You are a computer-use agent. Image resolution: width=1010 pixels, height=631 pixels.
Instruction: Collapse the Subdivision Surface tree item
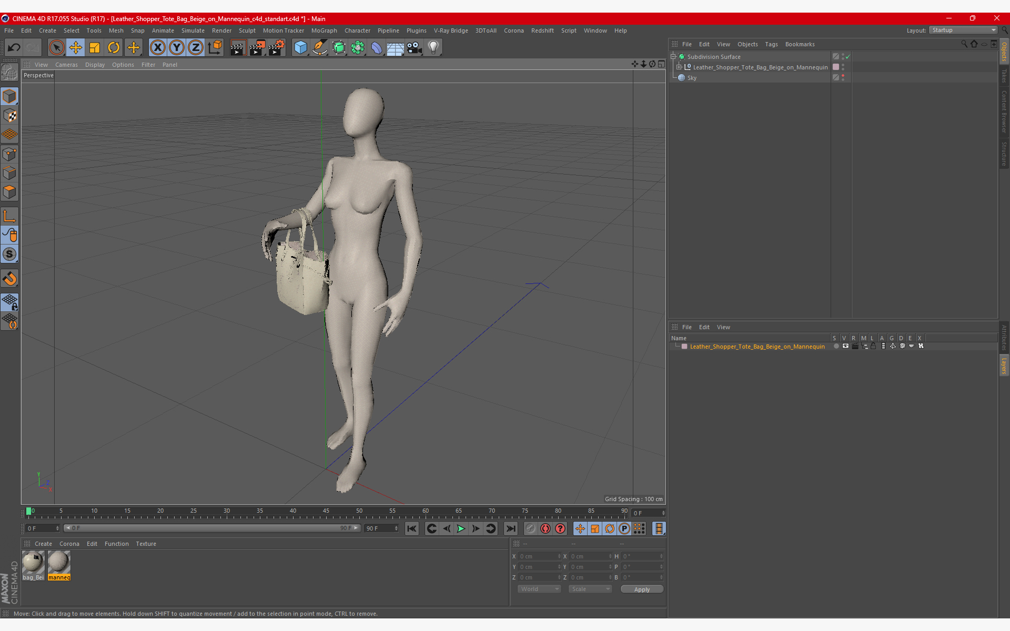tap(673, 56)
